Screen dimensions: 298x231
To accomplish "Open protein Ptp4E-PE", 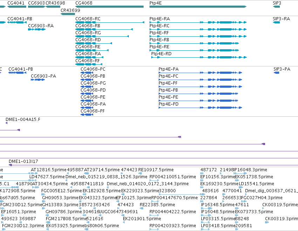I will 168,97.
